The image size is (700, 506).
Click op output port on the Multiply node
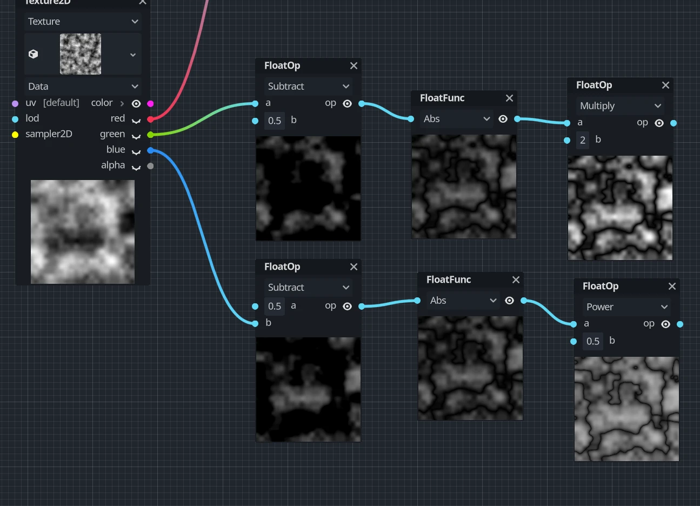pyautogui.click(x=674, y=123)
